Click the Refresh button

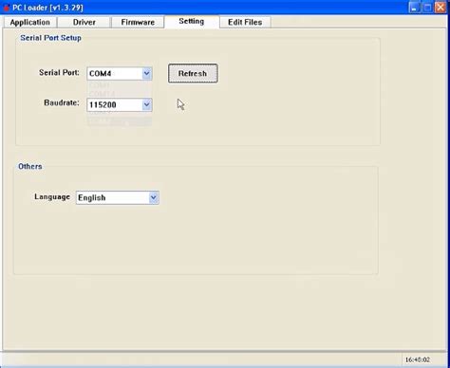(x=193, y=73)
